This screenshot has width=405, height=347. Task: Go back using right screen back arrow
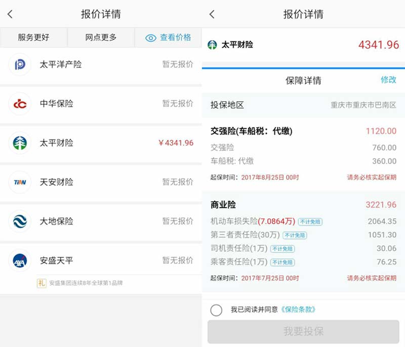[x=212, y=14]
